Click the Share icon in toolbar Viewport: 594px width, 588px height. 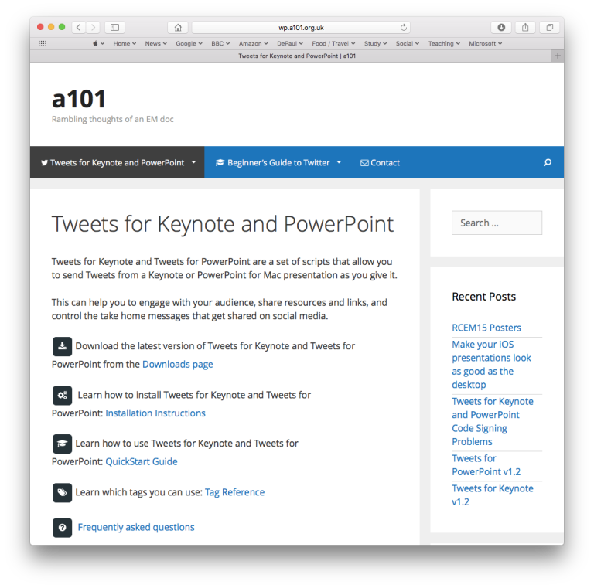point(525,28)
